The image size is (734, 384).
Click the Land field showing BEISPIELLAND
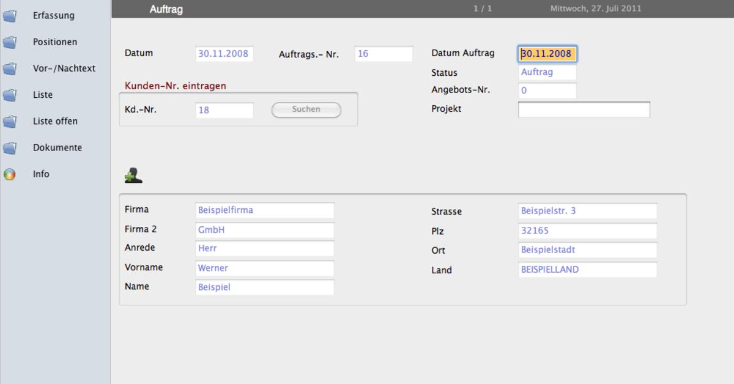point(588,270)
